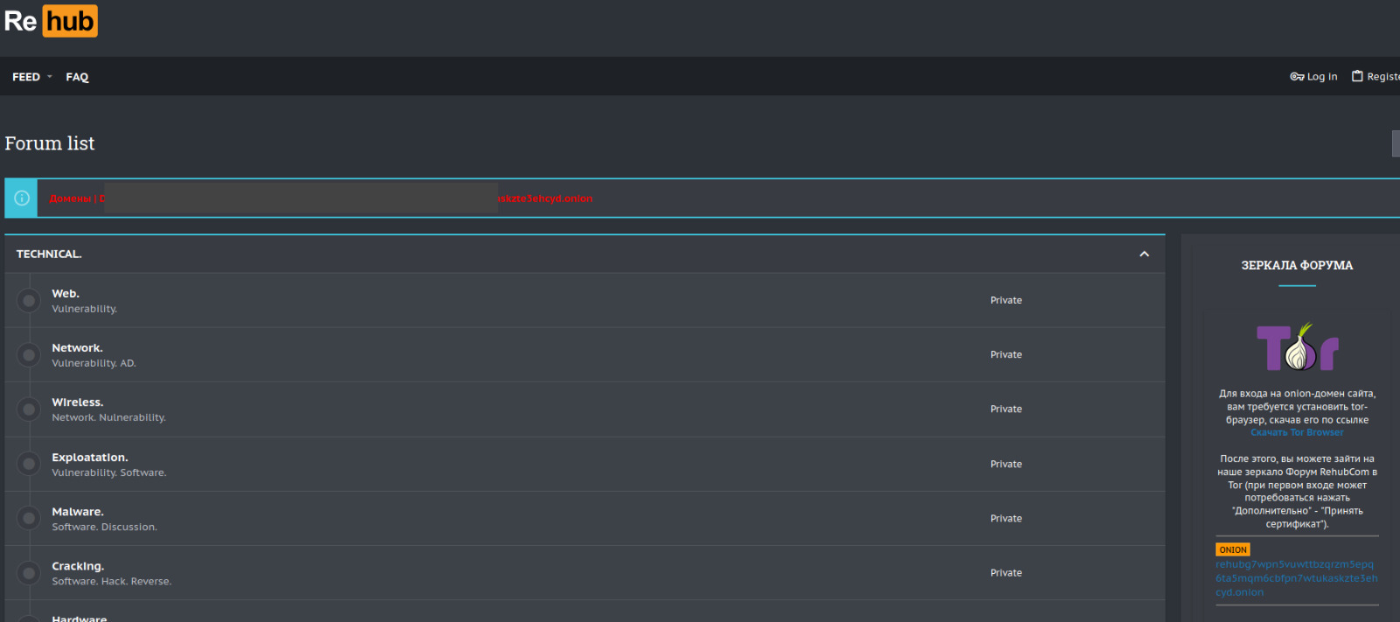The image size is (1400, 622).
Task: Click the Wireless forum status icon
Action: (29, 409)
